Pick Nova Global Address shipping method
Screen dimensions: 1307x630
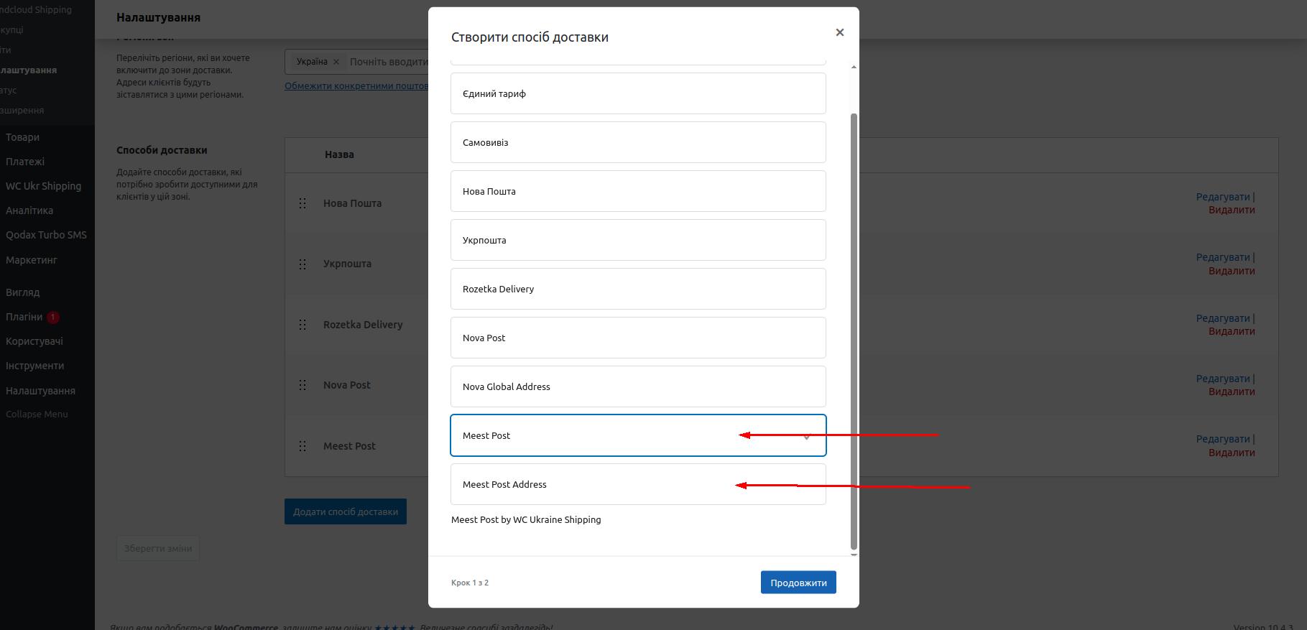(x=637, y=386)
